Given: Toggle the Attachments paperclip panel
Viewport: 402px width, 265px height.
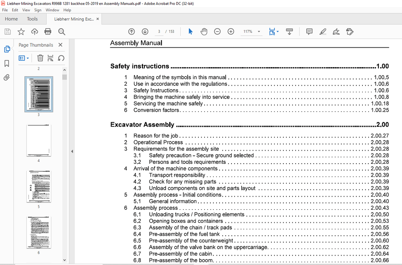Looking at the screenshot, I should (7, 77).
